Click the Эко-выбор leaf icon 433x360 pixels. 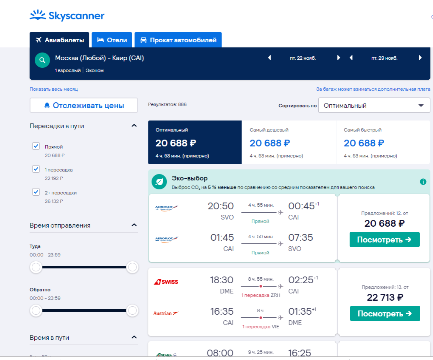(159, 182)
